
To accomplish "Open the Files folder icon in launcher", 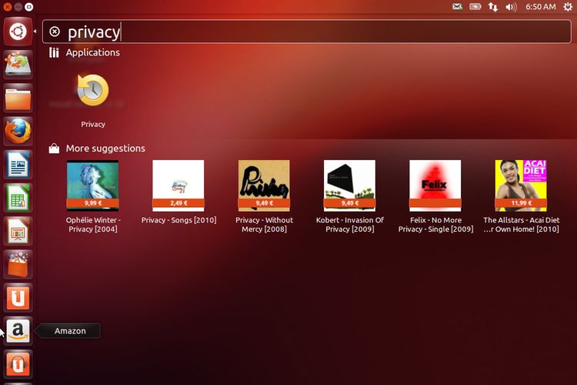I will click(x=18, y=99).
